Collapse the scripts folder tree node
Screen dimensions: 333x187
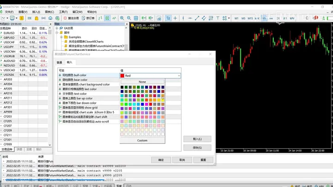tap(57, 33)
